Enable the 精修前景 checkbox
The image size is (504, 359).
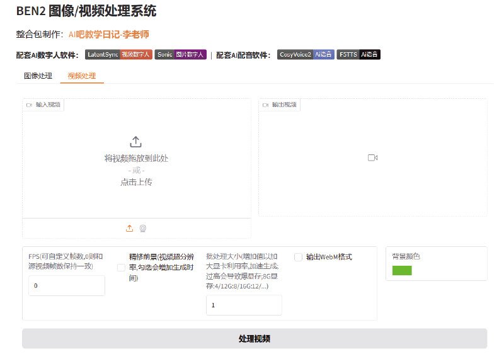tap(121, 268)
